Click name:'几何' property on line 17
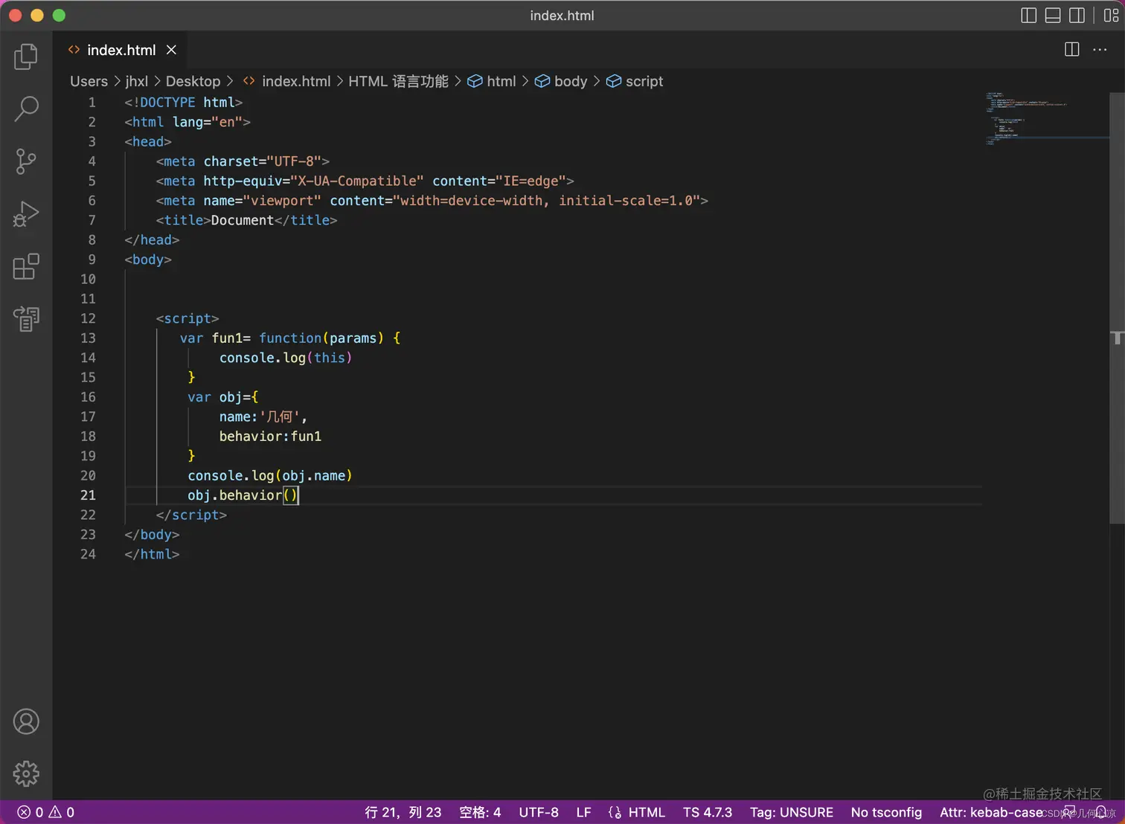Viewport: 1125px width, 824px height. (263, 416)
